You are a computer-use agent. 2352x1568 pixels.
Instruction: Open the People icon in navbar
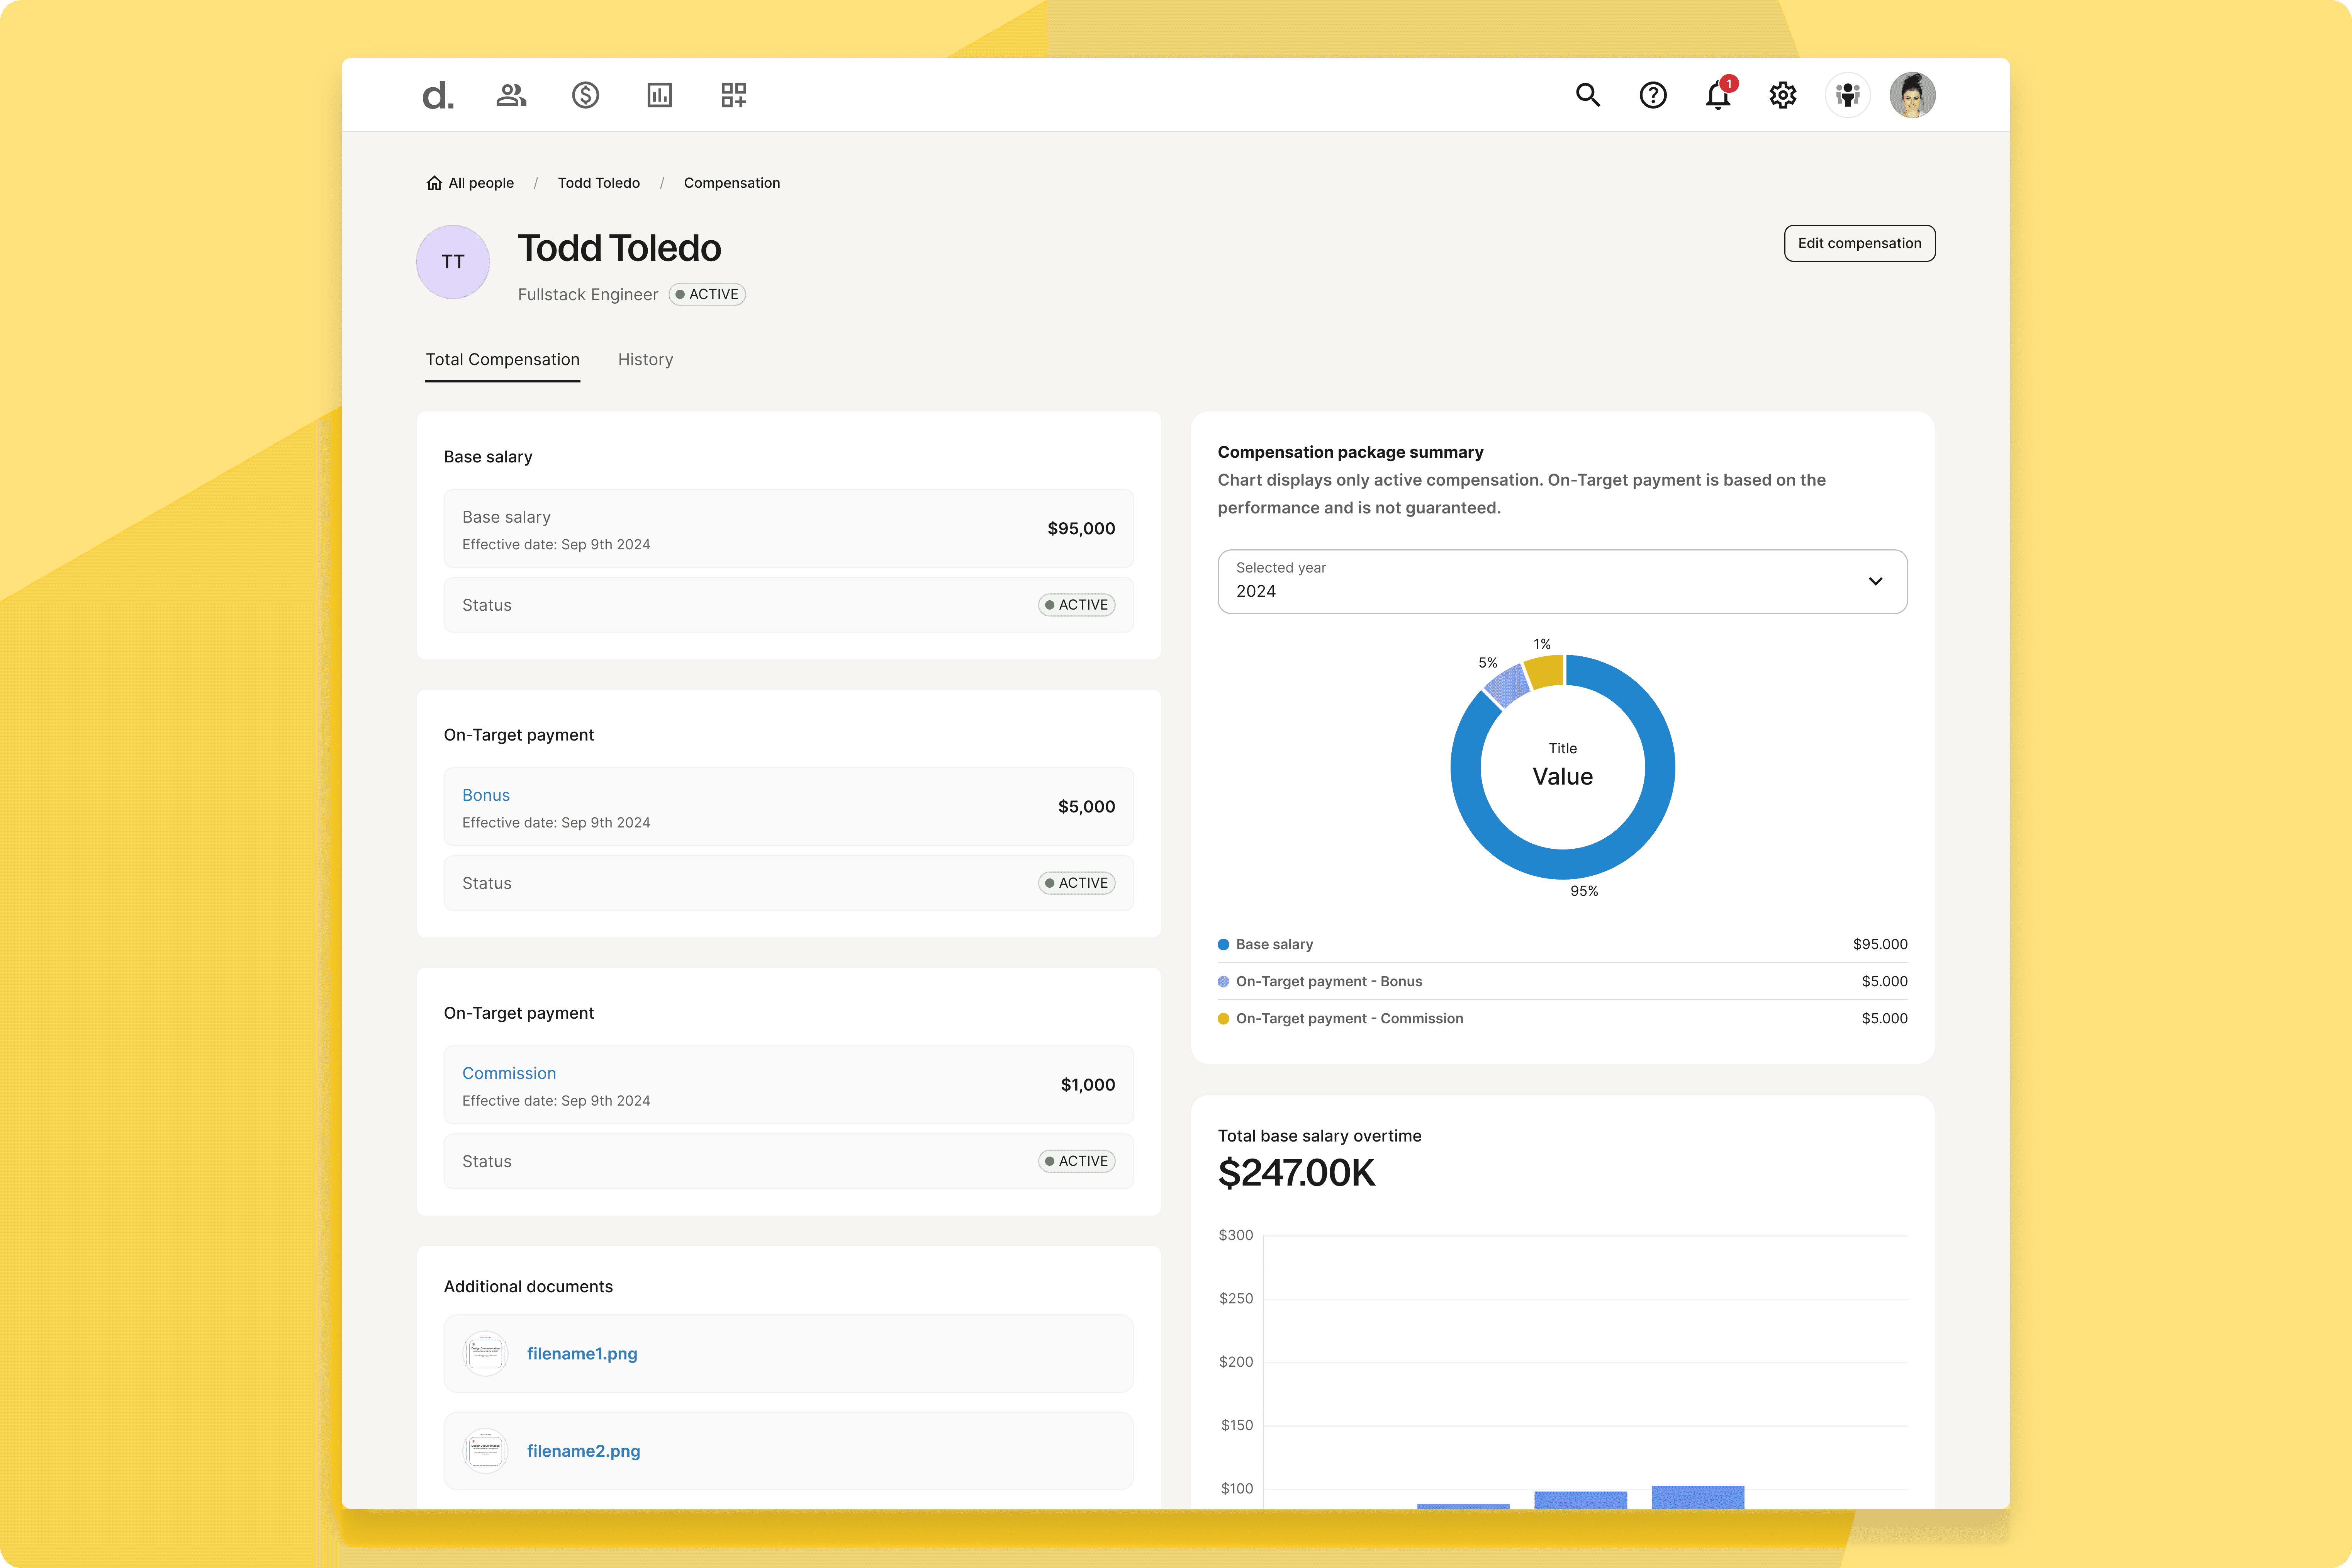(511, 95)
